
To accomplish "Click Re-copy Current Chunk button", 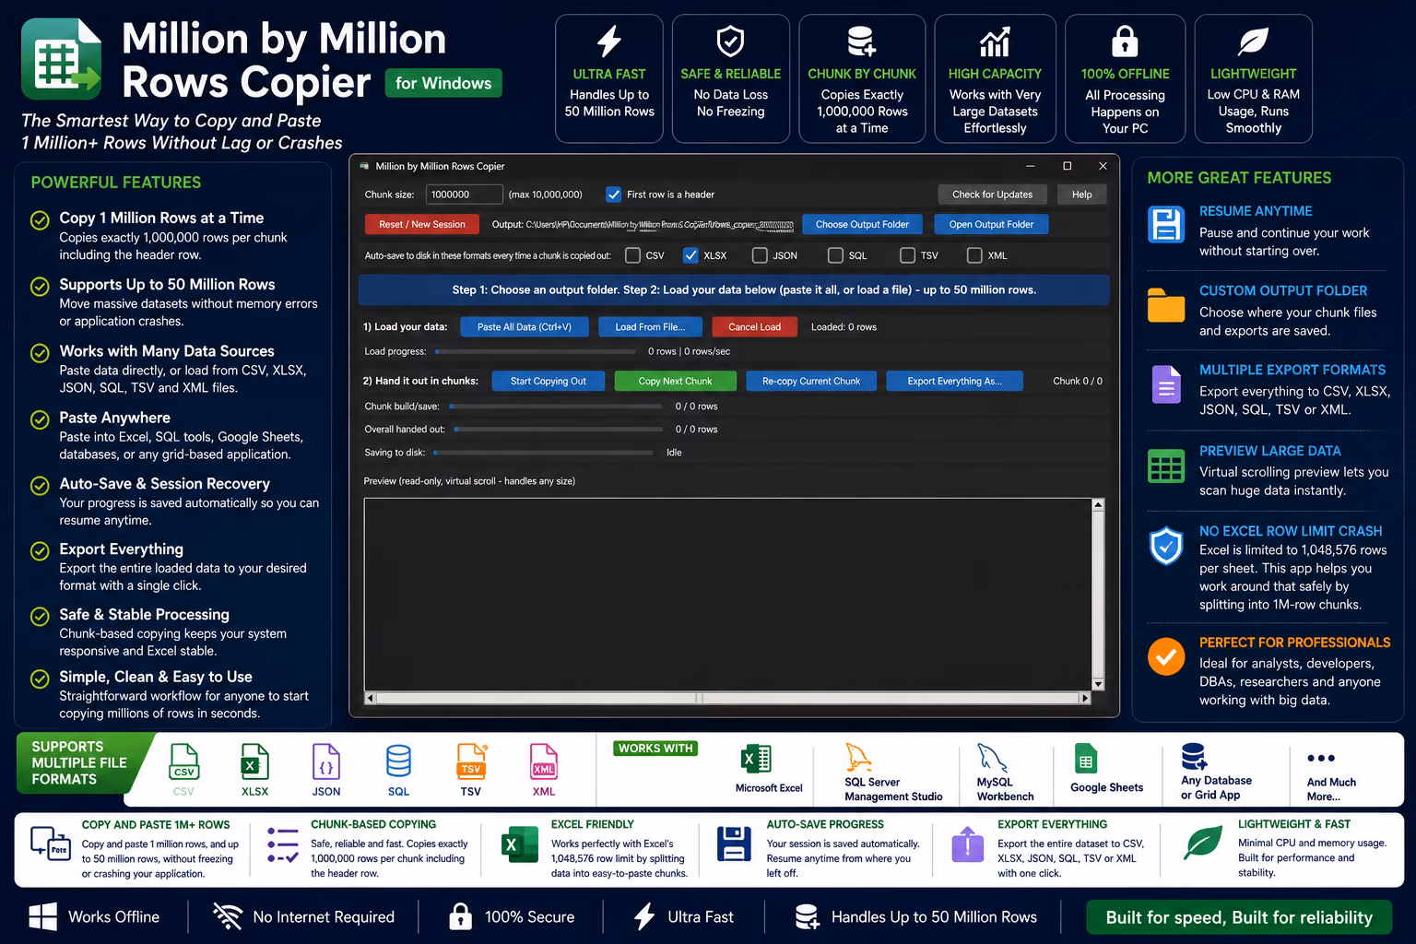I will click(x=811, y=381).
